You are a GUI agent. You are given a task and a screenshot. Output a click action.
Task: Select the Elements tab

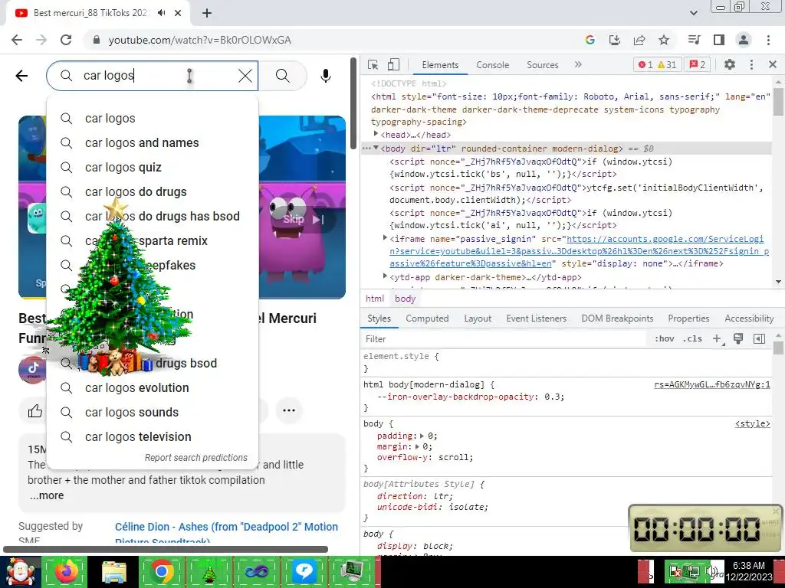(440, 65)
